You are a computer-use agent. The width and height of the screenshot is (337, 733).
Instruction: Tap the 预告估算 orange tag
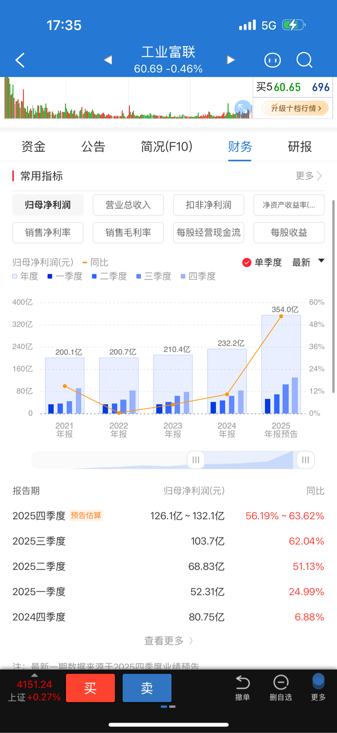coord(86,515)
